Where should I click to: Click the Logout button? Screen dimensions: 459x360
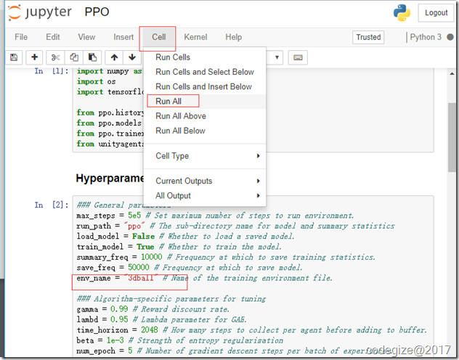pos(436,13)
